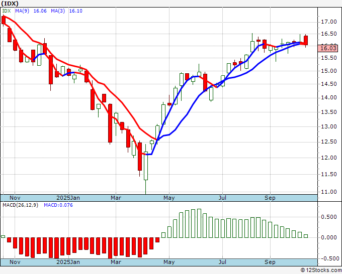Click Mar on the price chart time axis
Viewport: 342px width, 274px height.
pyautogui.click(x=116, y=198)
